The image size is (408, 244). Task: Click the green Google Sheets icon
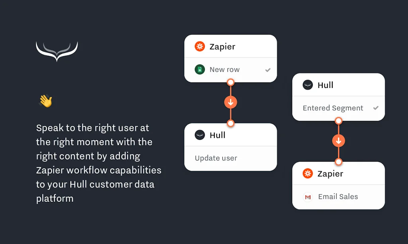200,70
